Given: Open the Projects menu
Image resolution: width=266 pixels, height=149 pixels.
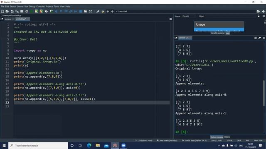Looking at the screenshot, I should click(x=49, y=7).
